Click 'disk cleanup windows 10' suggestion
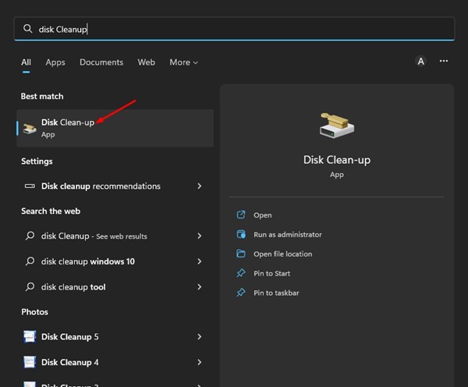The width and height of the screenshot is (468, 387). [x=115, y=261]
